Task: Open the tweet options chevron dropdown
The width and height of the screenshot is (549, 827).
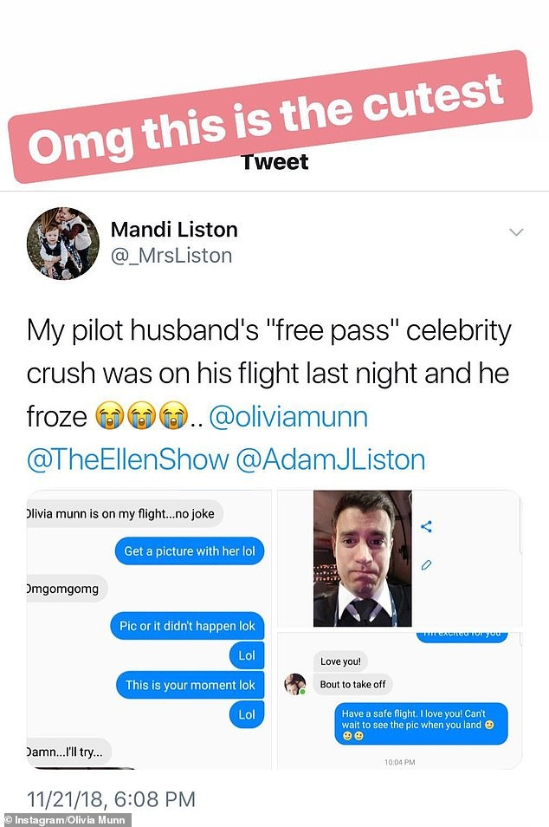Action: pos(516,232)
